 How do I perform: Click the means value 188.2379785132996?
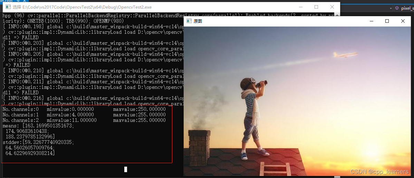[x=29, y=137]
